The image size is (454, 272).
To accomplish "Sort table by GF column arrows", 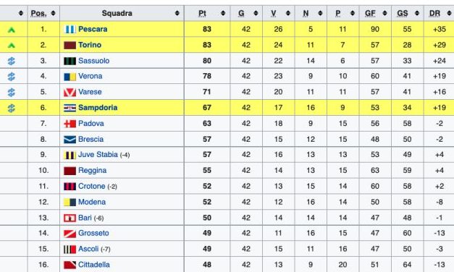I will [x=384, y=13].
